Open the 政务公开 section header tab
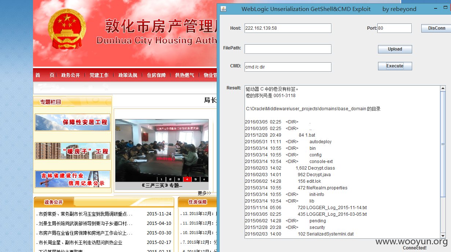Screen dimensions: 451x252 (x=54, y=202)
